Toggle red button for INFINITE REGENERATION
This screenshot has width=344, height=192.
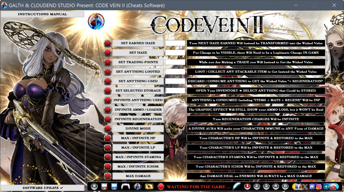(x=107, y=119)
